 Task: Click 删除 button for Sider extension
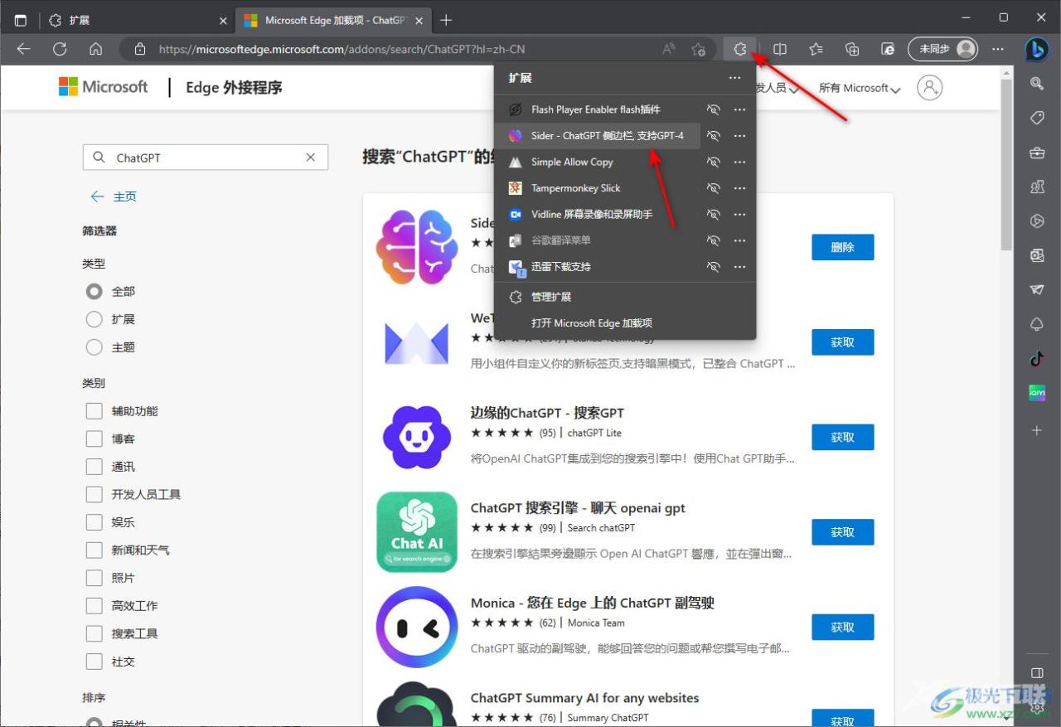tap(842, 247)
